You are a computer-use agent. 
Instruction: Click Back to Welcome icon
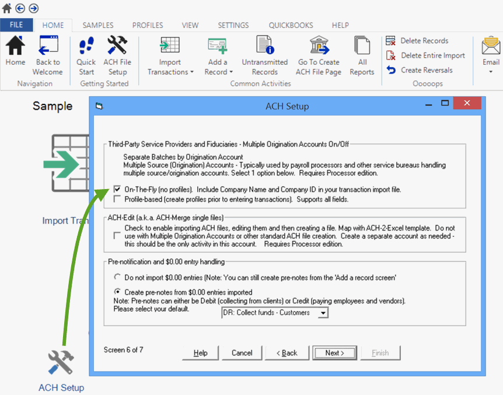click(48, 46)
